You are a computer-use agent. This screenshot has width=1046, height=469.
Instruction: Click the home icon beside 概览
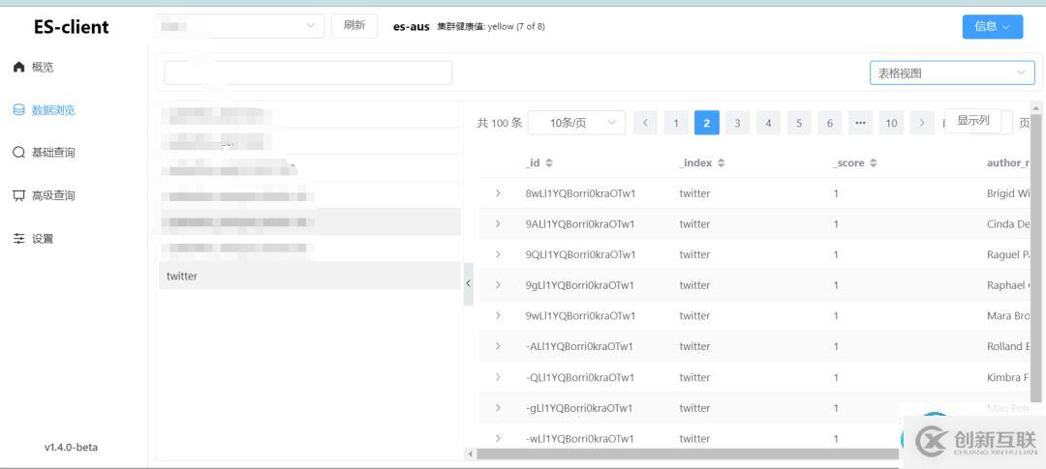[18, 67]
